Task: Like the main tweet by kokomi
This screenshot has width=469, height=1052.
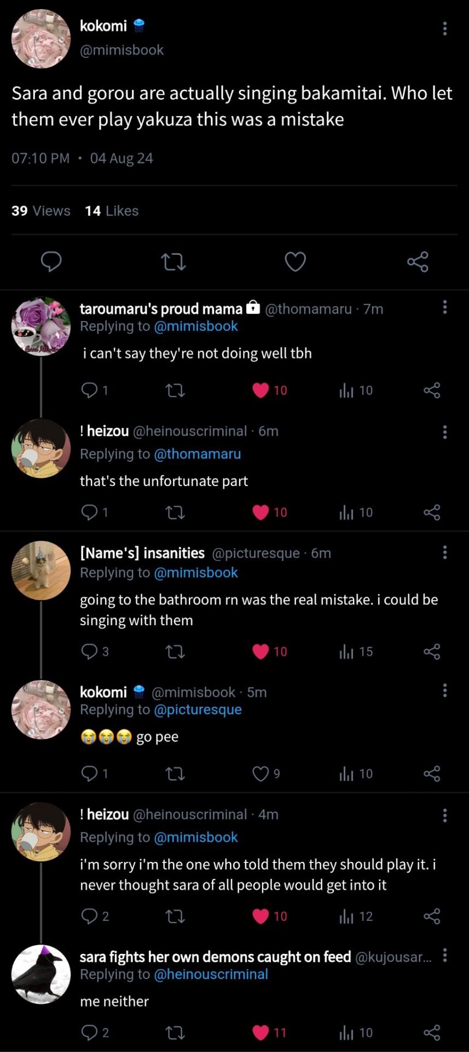Action: coord(295,262)
